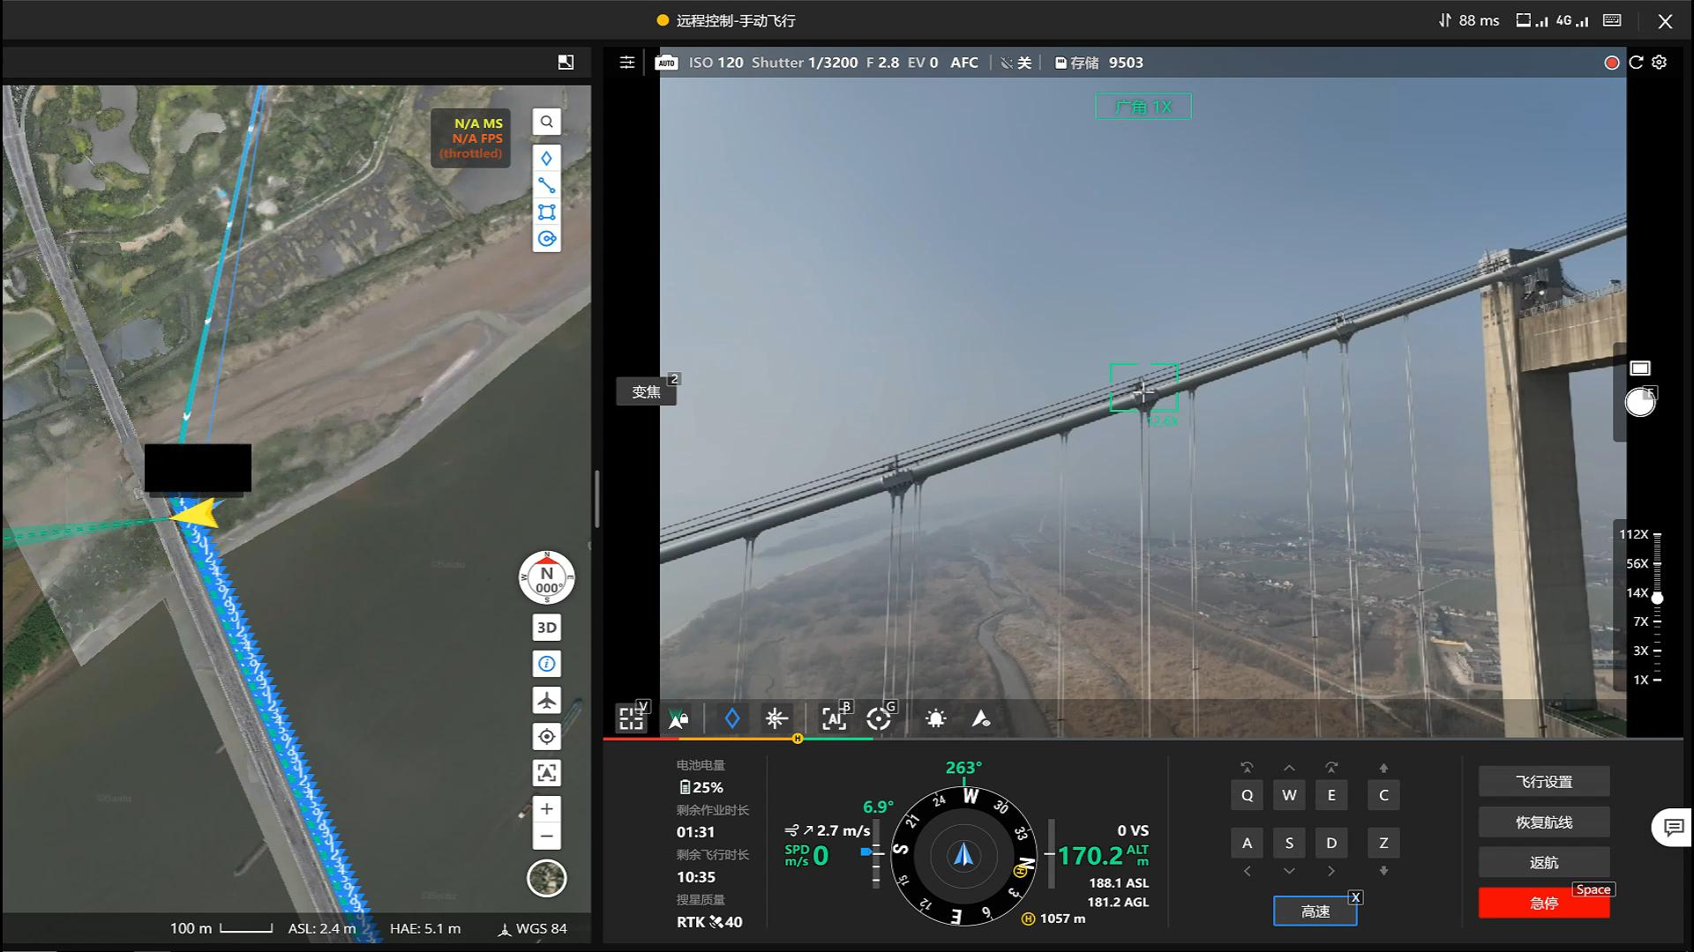Center map on the aircraft icon button
1694x952 pixels.
[x=547, y=701]
